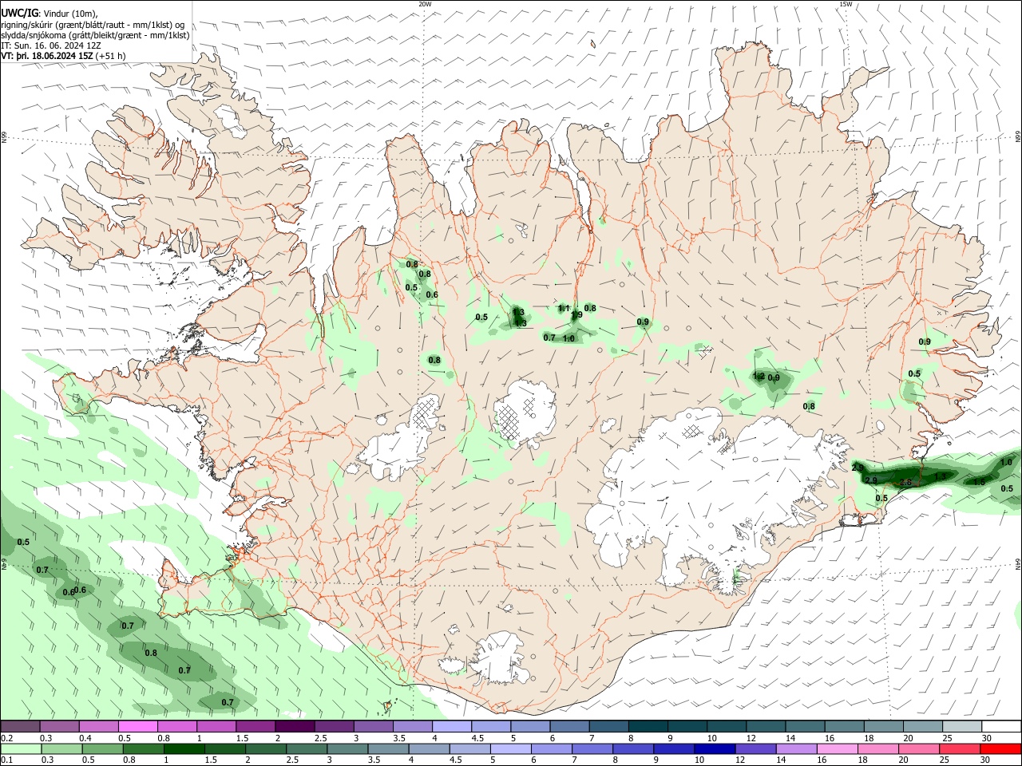Click the pale green 0.1 rain legend swatch
Image resolution: width=1022 pixels, height=766 pixels.
coord(20,749)
